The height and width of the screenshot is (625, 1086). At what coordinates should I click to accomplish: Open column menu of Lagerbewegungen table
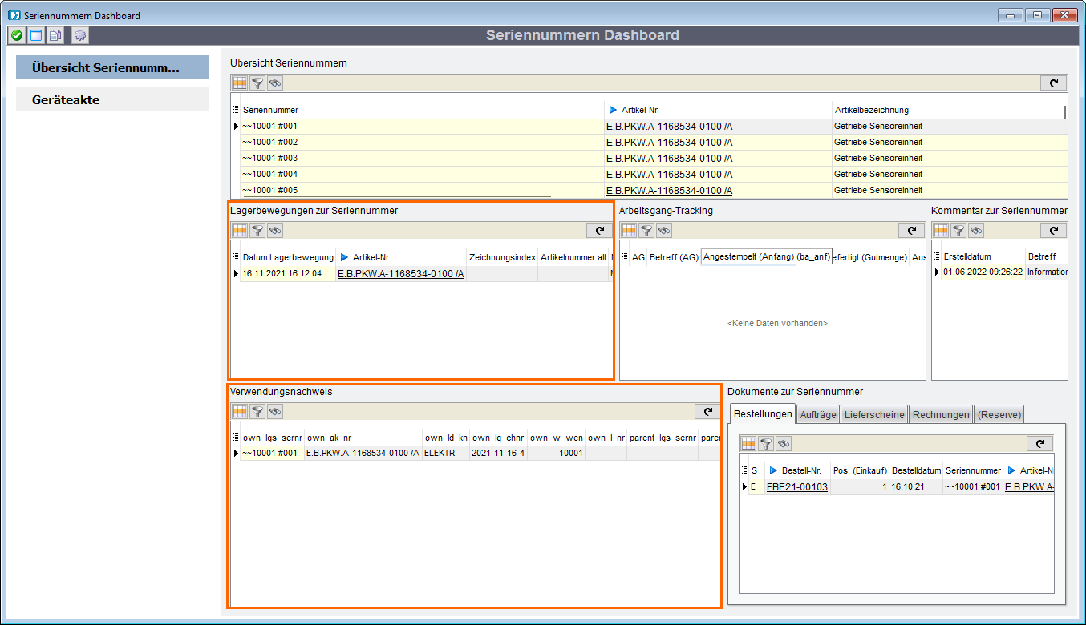[236, 257]
